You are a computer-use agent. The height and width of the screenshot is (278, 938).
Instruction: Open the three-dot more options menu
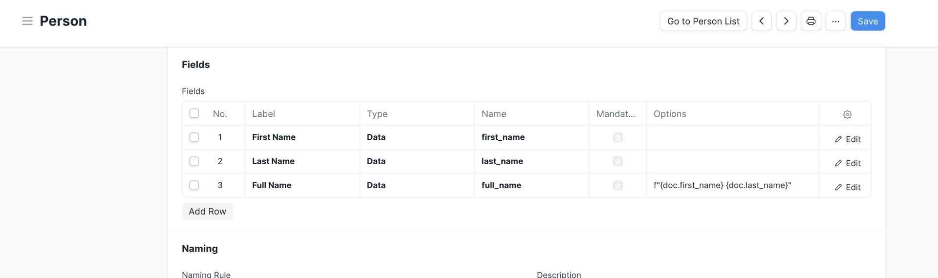(x=835, y=21)
